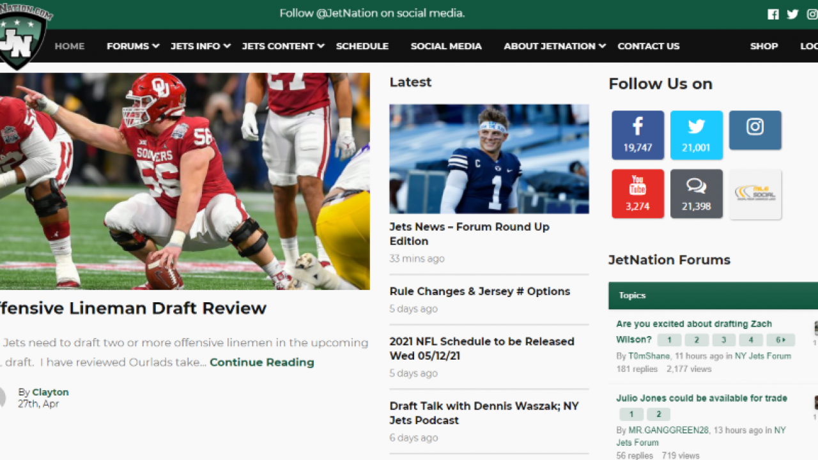This screenshot has height=460, width=818.
Task: Open Rule Changes & Jersey # Options article
Action: click(x=479, y=291)
